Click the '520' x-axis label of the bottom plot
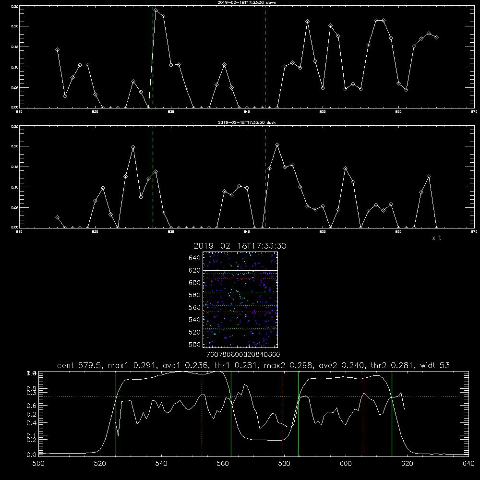 click(100, 464)
